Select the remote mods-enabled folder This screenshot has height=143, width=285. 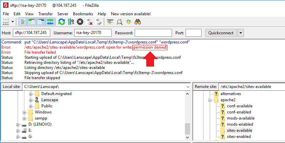pyautogui.click(x=240, y=124)
